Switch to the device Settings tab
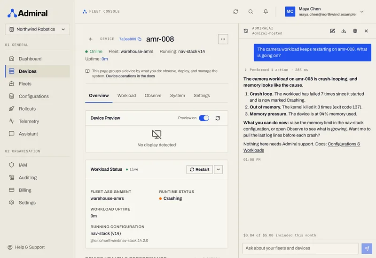The image size is (376, 258). coord(202,96)
